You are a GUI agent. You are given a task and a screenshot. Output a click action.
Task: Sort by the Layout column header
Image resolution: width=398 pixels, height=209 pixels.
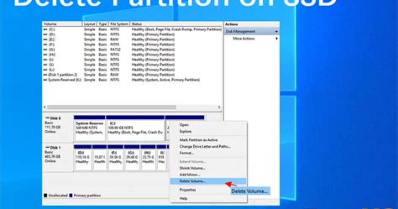click(x=89, y=24)
